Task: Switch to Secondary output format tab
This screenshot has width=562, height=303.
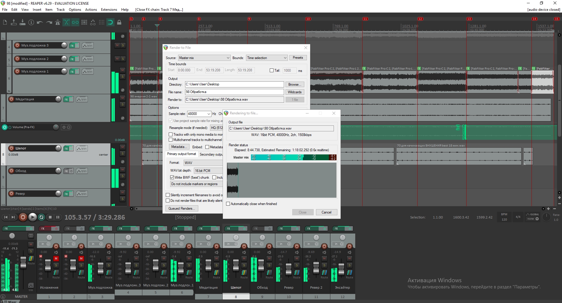Action: click(x=211, y=154)
